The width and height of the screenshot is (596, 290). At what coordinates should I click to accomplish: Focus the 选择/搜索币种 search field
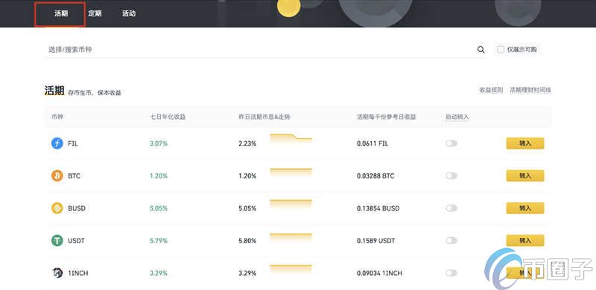259,50
